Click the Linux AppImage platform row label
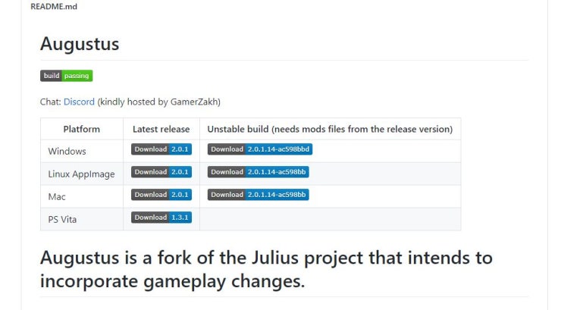The image size is (586, 310). pyautogui.click(x=81, y=174)
